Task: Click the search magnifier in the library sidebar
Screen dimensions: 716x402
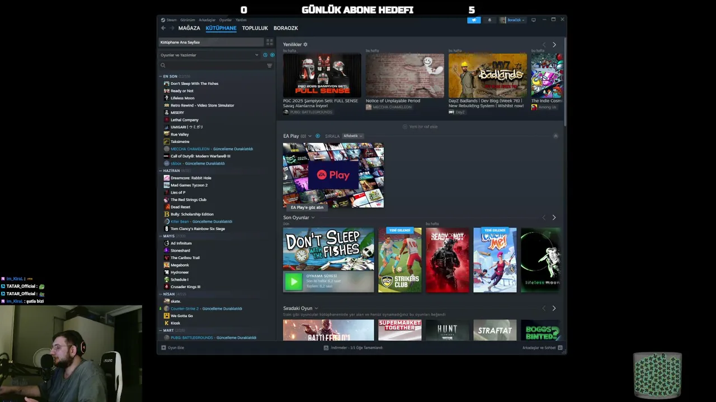Action: point(163,65)
